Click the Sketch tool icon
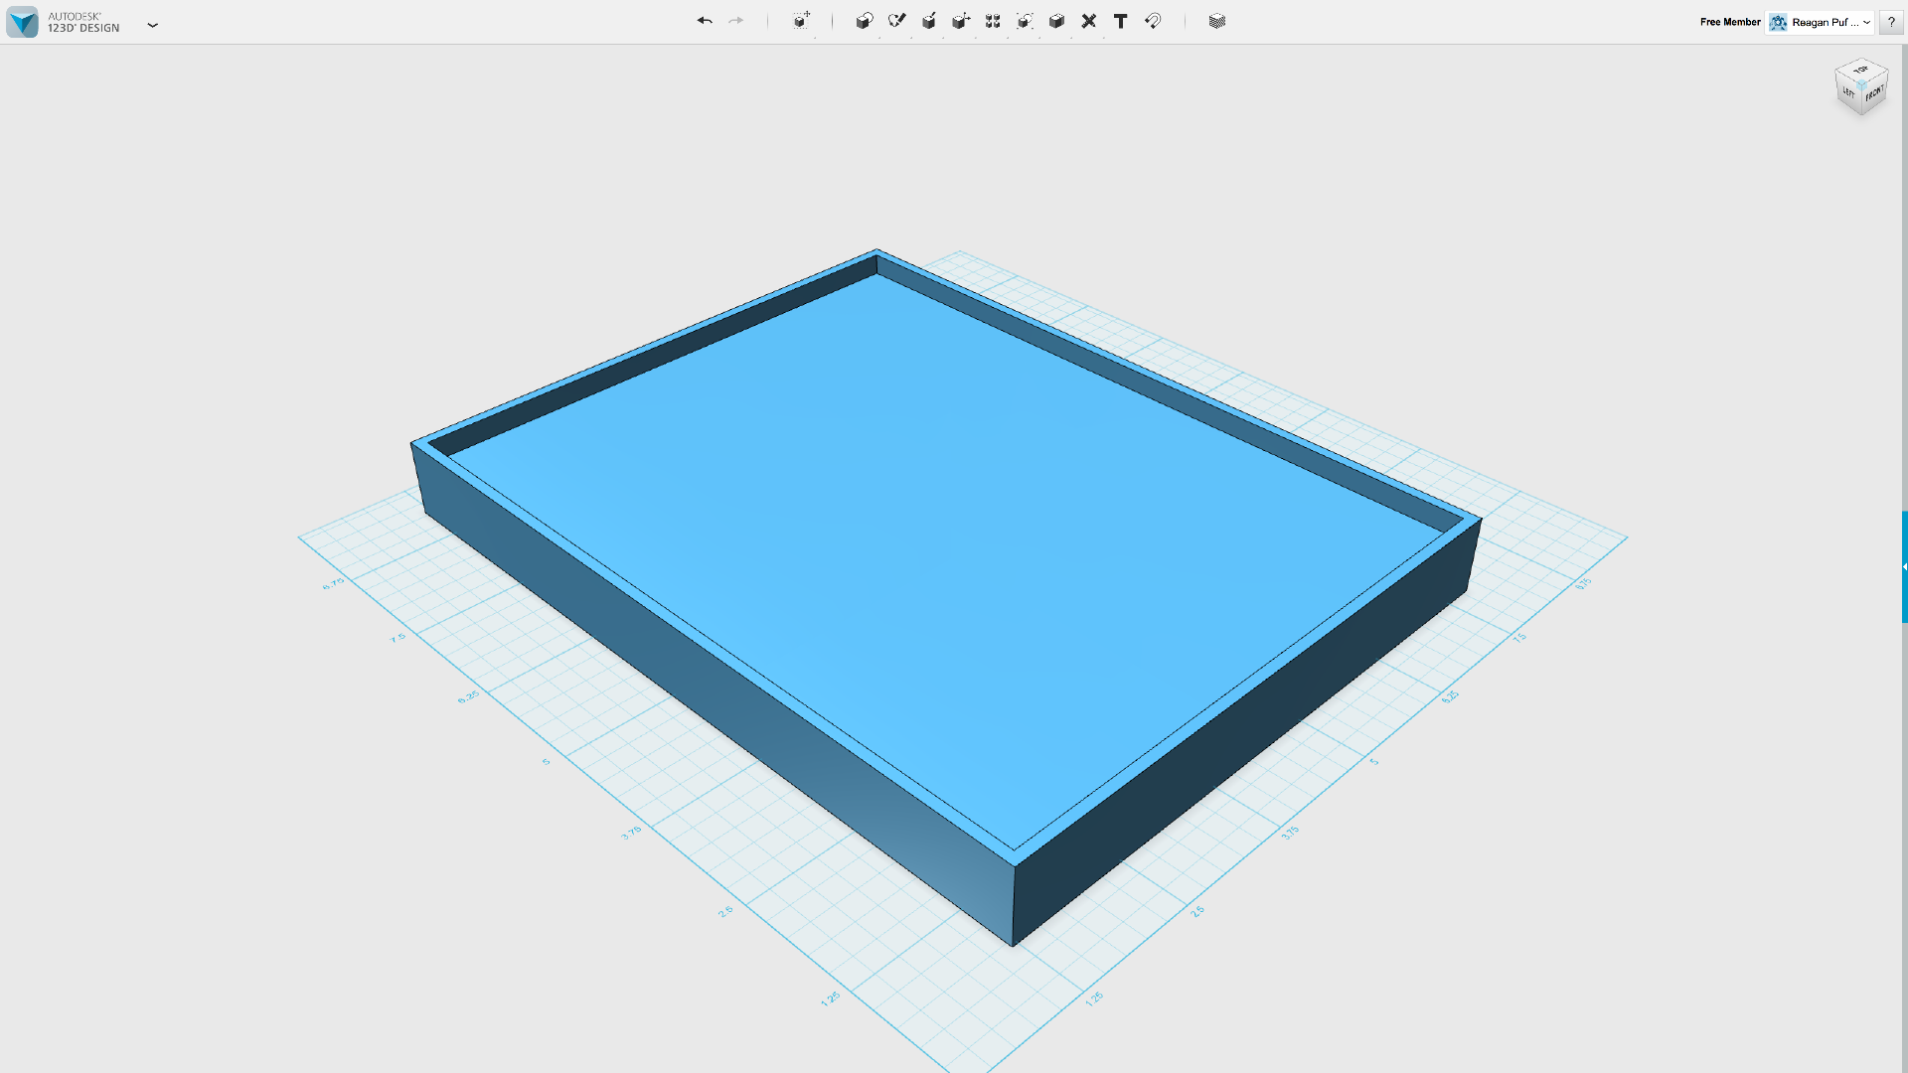The height and width of the screenshot is (1073, 1908). [x=896, y=20]
